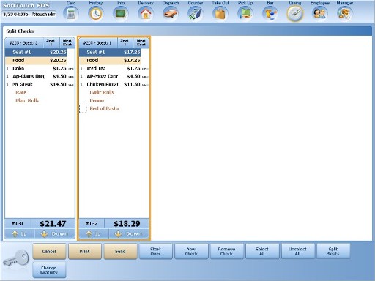Screen dimensions: 375x281
Task: Move check #132 list down with Down arrow
Action: pos(129,233)
